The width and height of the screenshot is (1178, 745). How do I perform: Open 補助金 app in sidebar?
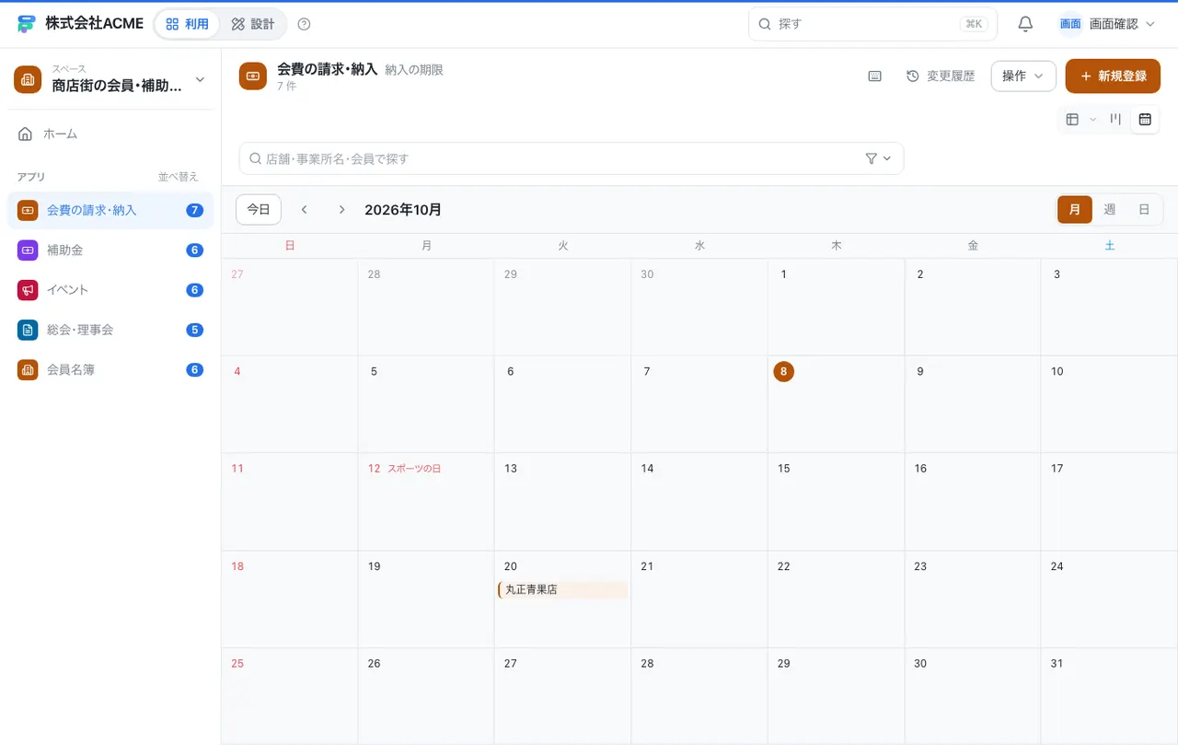(x=110, y=250)
